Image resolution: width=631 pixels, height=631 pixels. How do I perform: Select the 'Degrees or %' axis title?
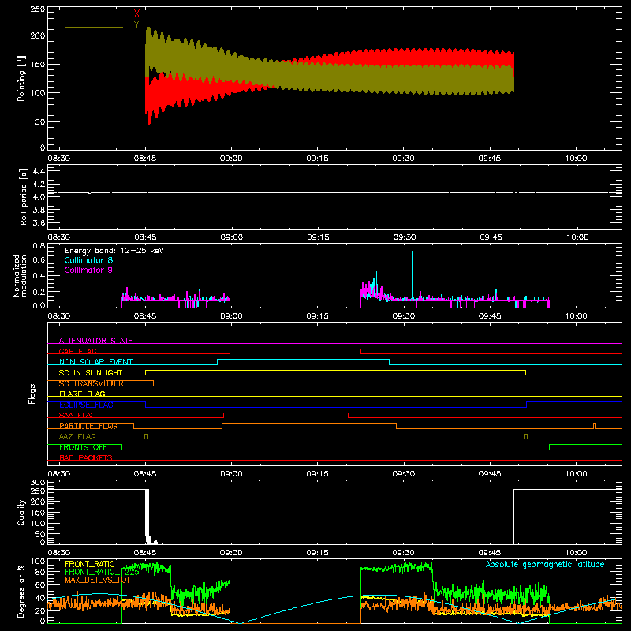[21, 591]
